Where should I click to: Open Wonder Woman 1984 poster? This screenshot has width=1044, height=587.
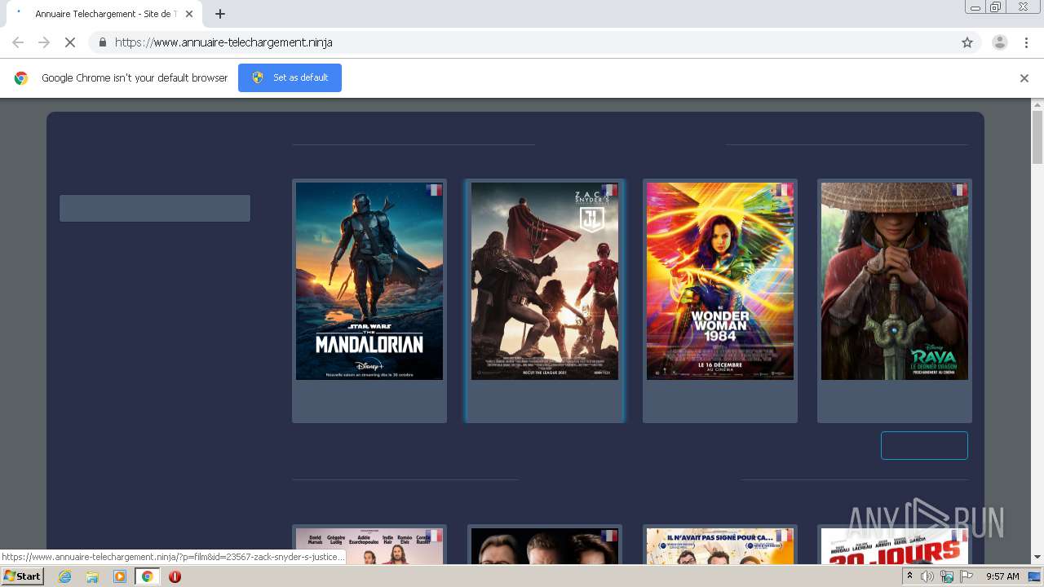pyautogui.click(x=720, y=281)
